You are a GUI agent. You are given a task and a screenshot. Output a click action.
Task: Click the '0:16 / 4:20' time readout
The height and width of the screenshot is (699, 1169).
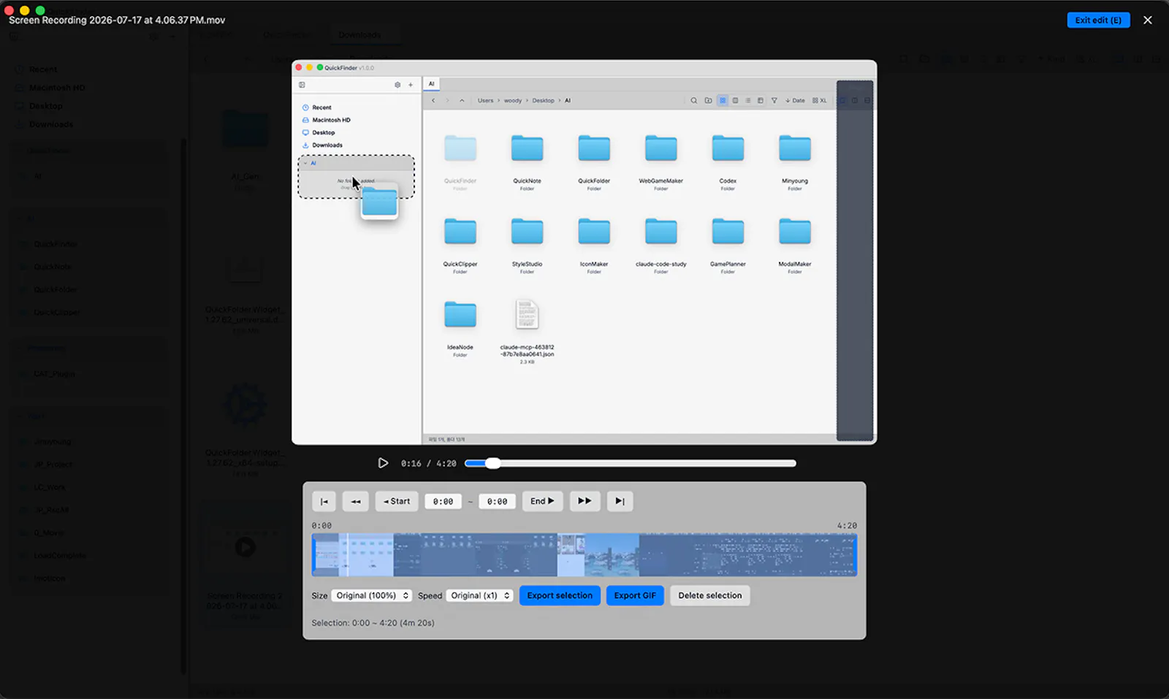[x=428, y=464]
